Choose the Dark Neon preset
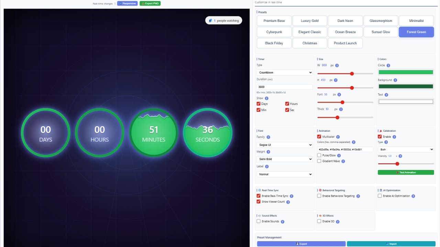The width and height of the screenshot is (440, 247). pyautogui.click(x=345, y=21)
